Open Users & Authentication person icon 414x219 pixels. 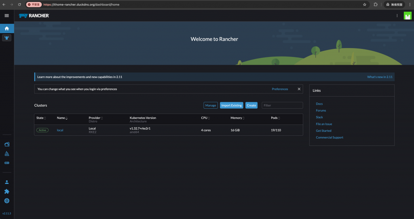click(7, 182)
